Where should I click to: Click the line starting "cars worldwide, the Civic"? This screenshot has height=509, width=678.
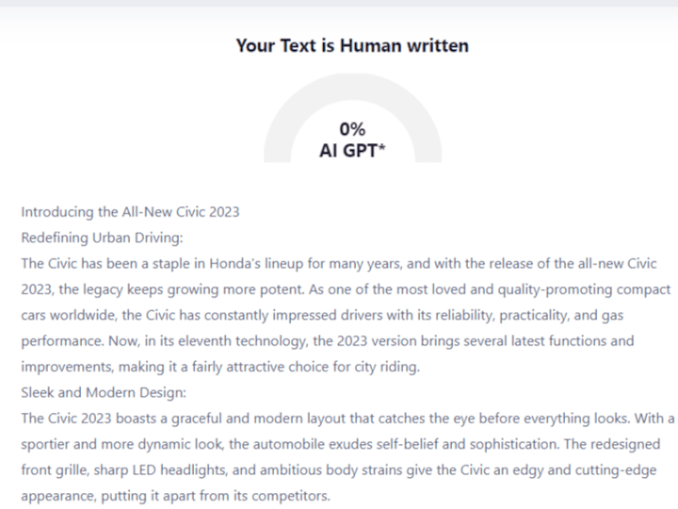coord(322,315)
